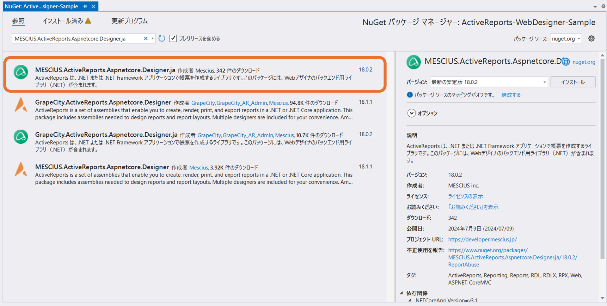Toggle the プレリリースを含める checkbox
The height and width of the screenshot is (306, 607).
(173, 39)
